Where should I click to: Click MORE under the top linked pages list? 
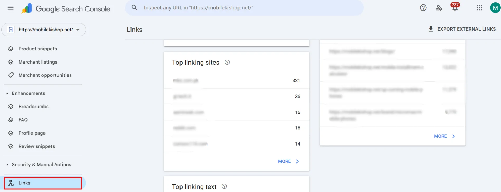click(440, 136)
